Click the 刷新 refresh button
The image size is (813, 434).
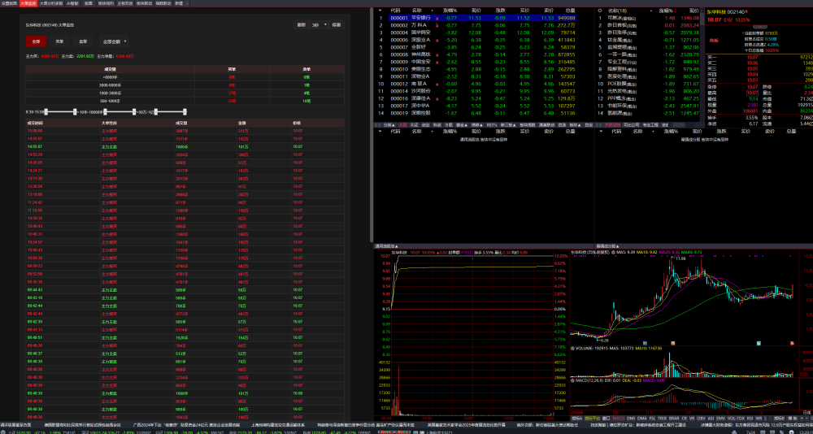301,24
